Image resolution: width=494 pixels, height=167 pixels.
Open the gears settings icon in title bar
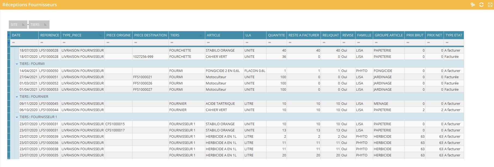pos(473,5)
